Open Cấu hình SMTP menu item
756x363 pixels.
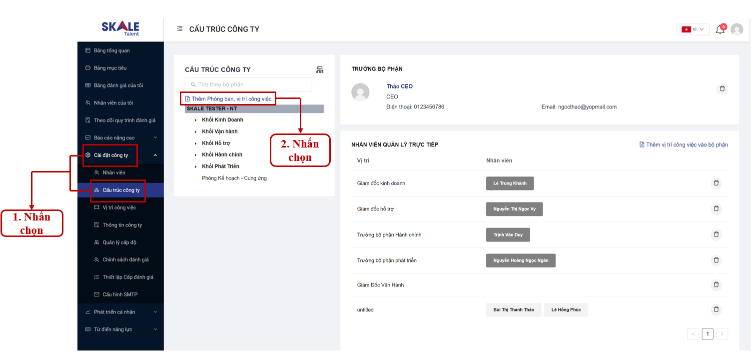pos(120,294)
